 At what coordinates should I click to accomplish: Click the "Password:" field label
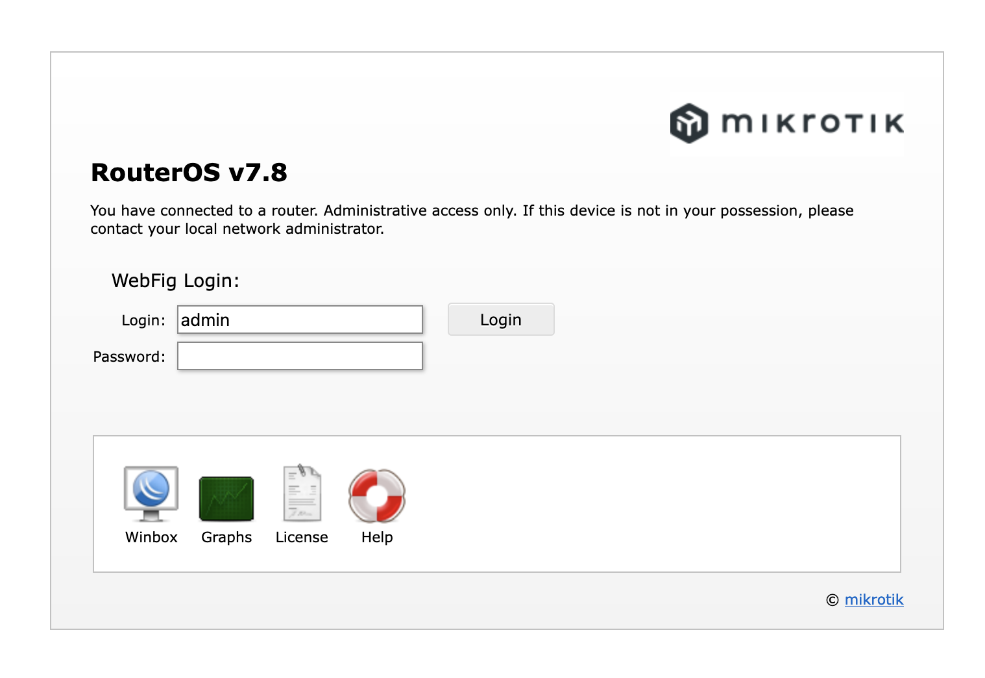(x=129, y=357)
